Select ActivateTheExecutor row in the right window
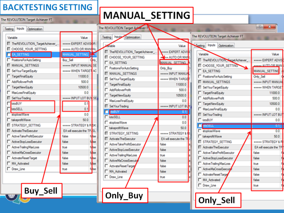284x213 pixels. click(240, 147)
